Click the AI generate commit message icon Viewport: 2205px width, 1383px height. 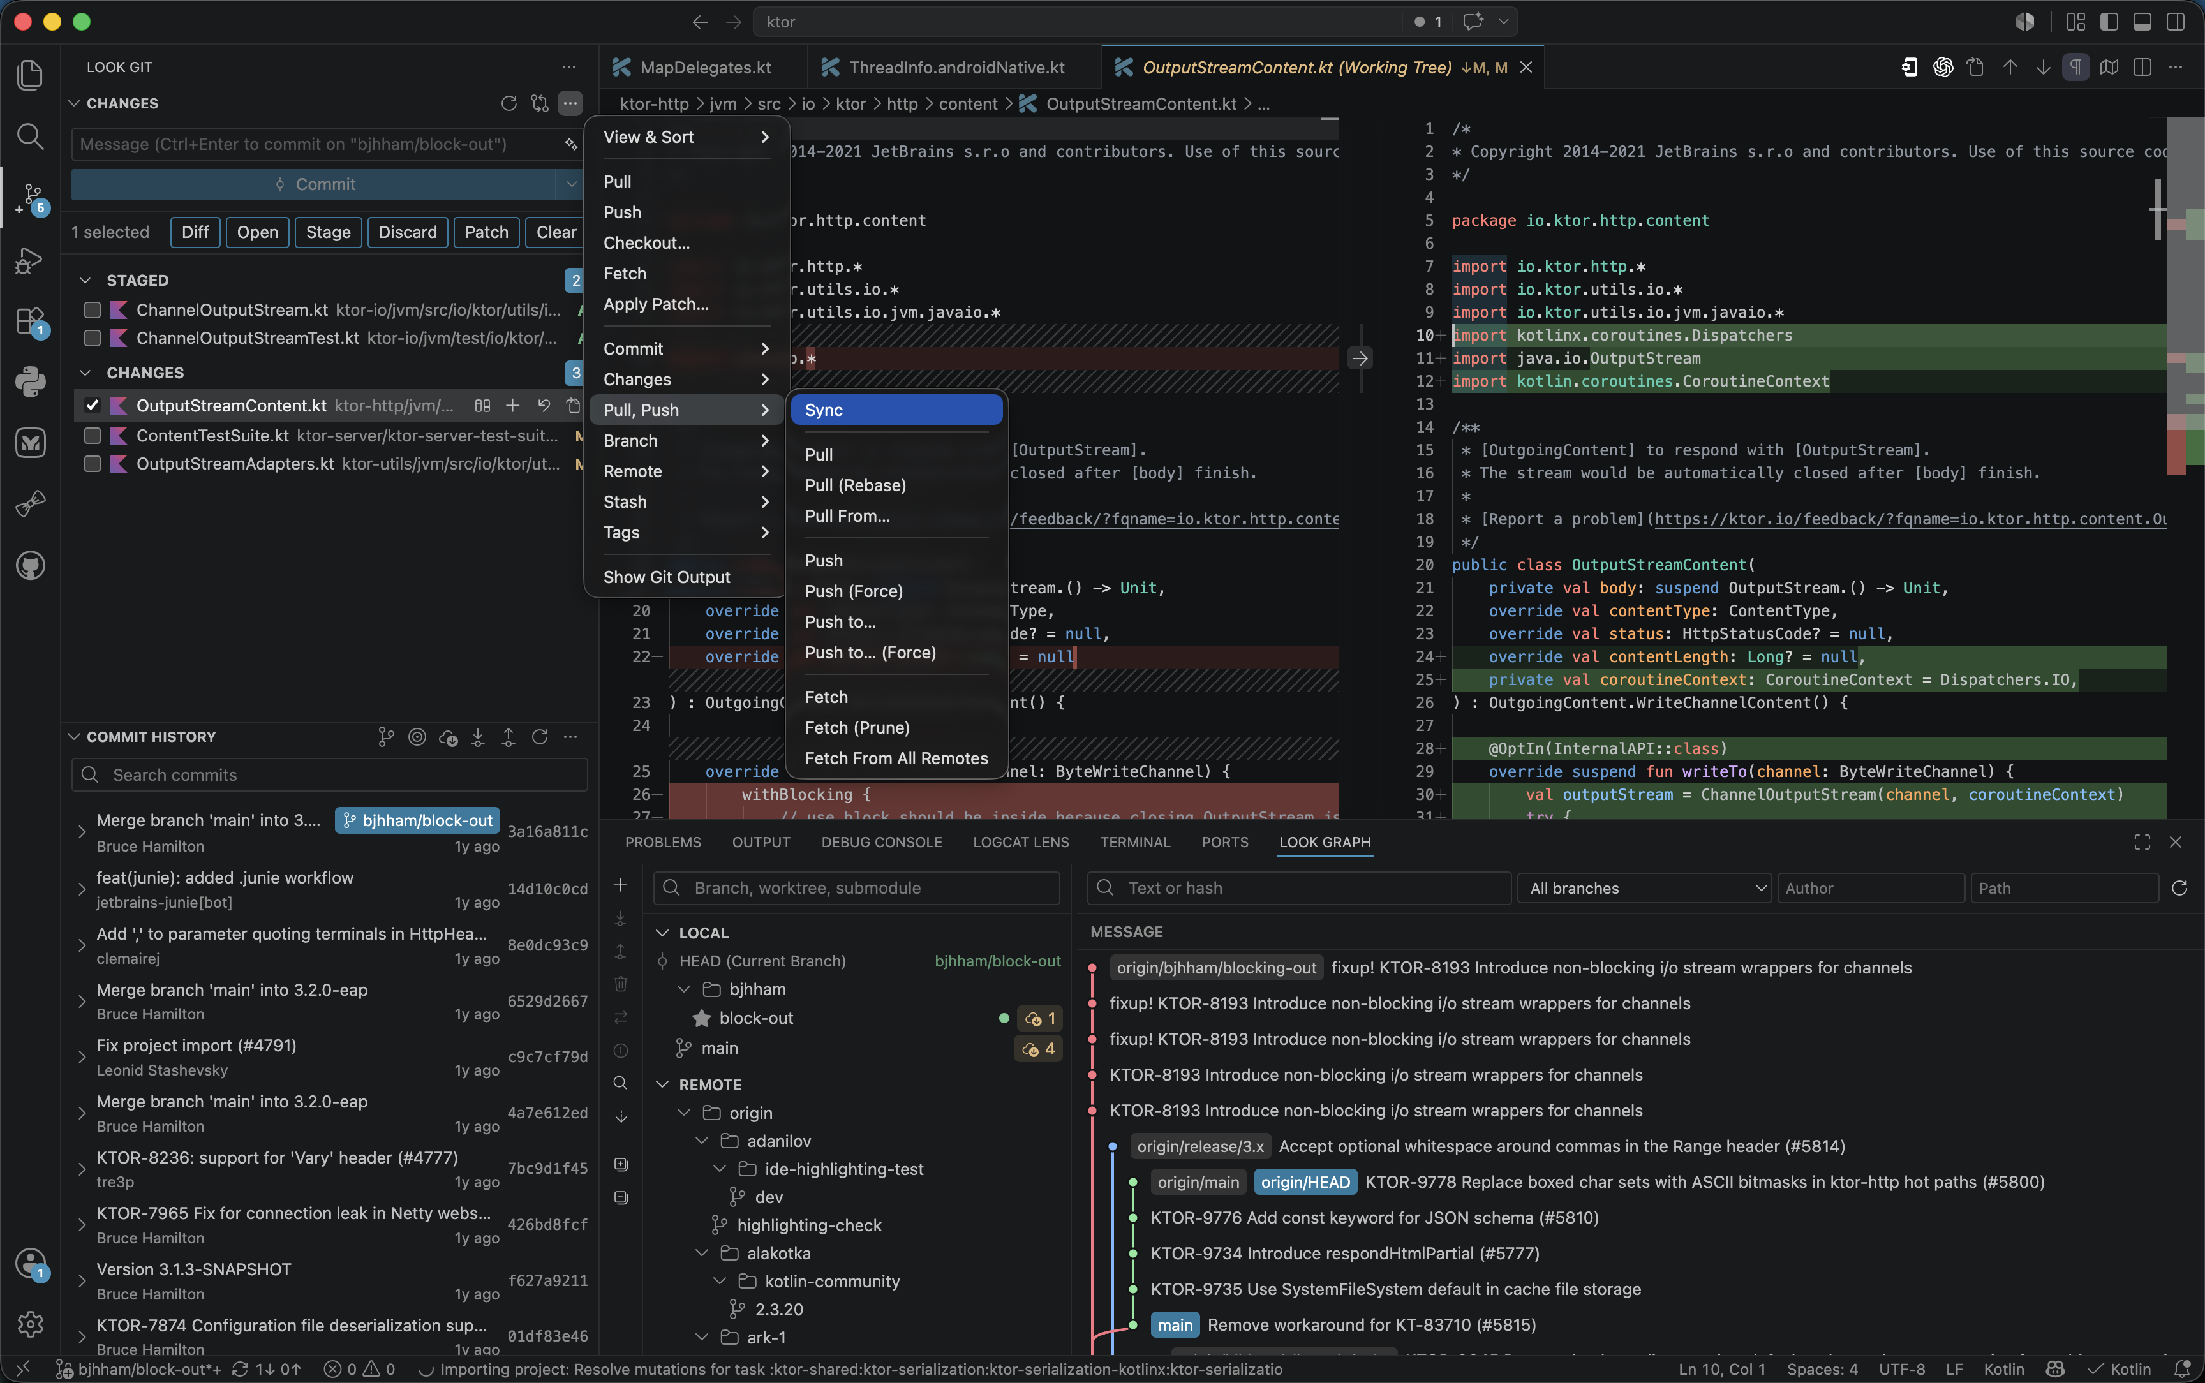tap(570, 145)
